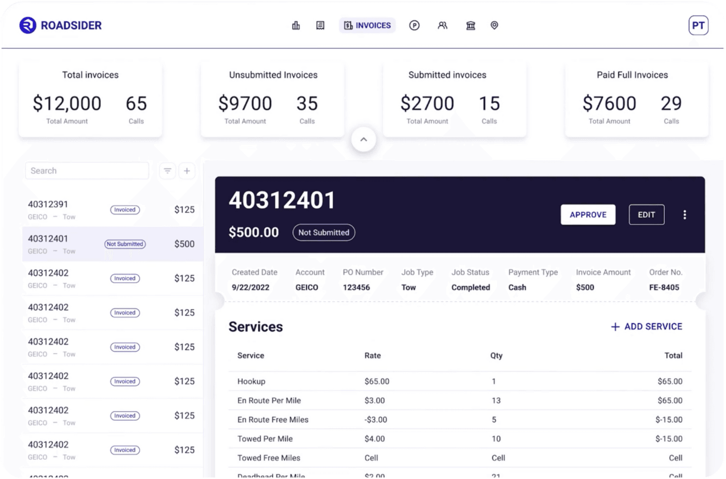The image size is (726, 479).
Task: Switch to the INVOICES tab
Action: tap(367, 25)
